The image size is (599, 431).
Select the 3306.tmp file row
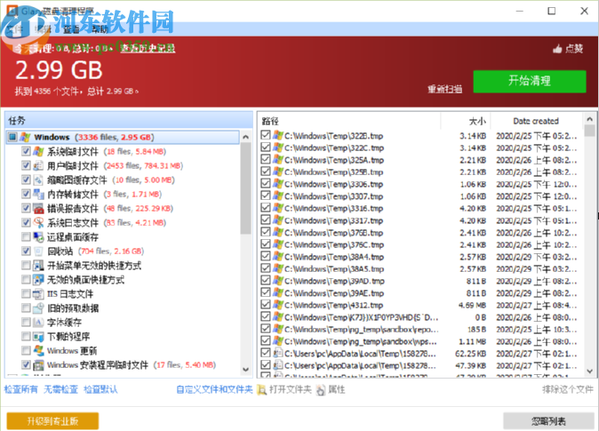pyautogui.click(x=420, y=184)
